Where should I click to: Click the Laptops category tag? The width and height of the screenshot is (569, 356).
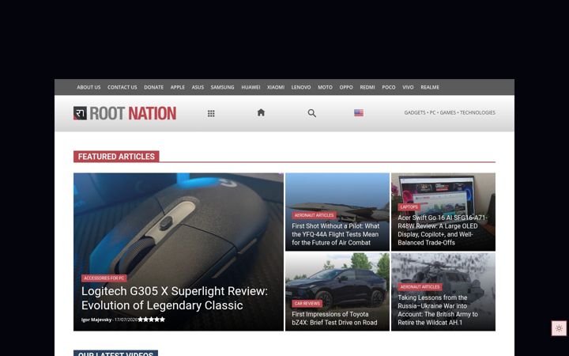pos(409,207)
